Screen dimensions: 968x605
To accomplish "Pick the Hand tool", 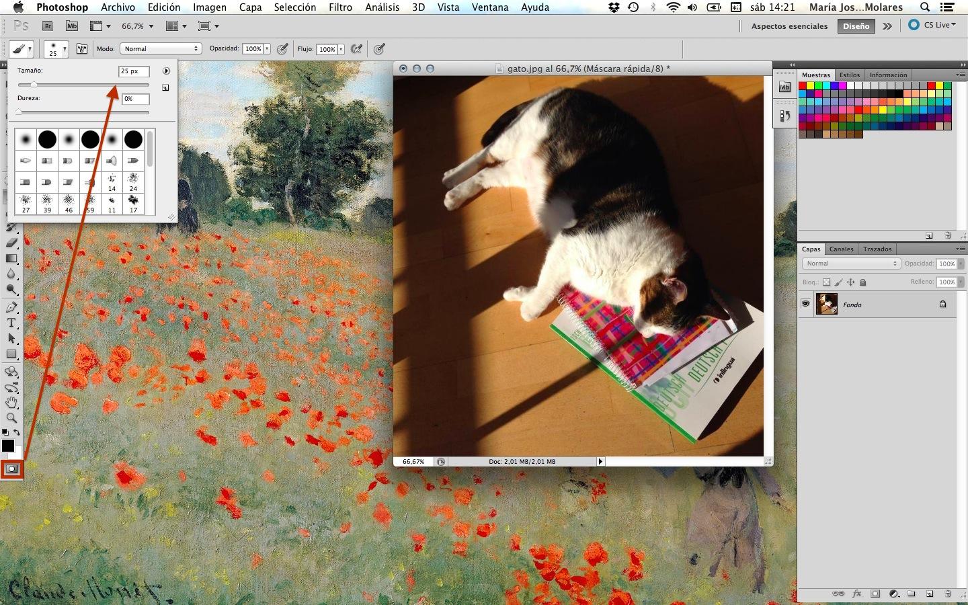I will coord(11,403).
